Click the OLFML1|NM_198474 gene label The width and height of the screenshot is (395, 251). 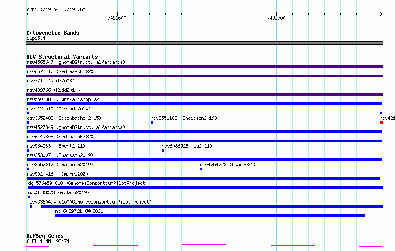click(48, 241)
